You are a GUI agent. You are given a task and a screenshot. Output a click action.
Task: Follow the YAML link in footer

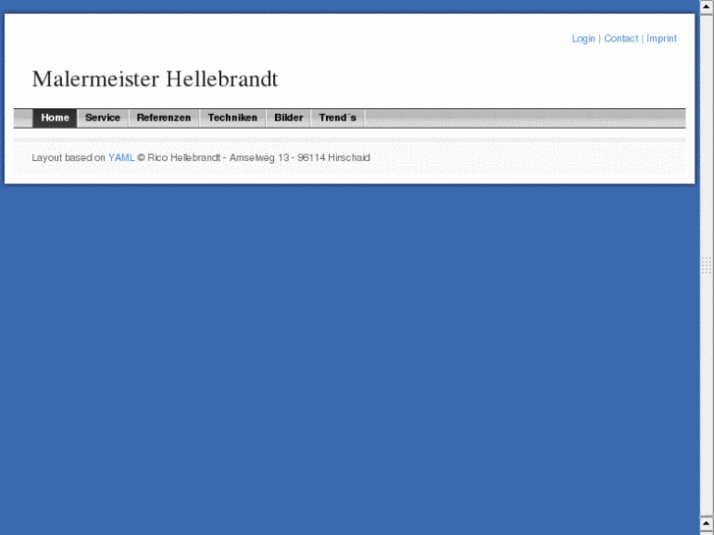click(x=121, y=157)
